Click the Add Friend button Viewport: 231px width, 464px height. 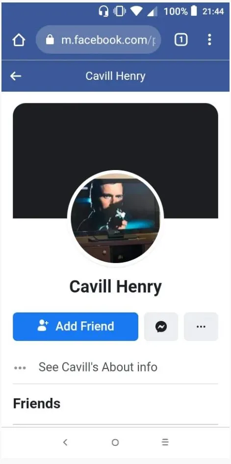[76, 327]
